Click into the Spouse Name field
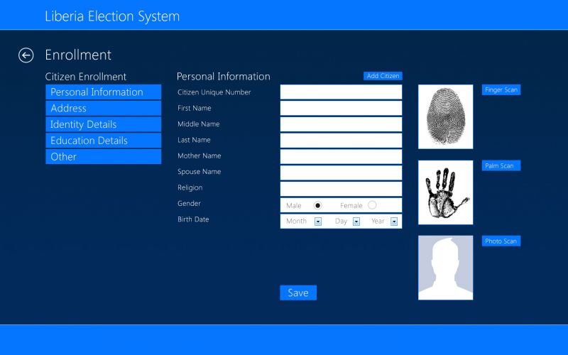Screen dimensions: 568x355 click(x=341, y=173)
